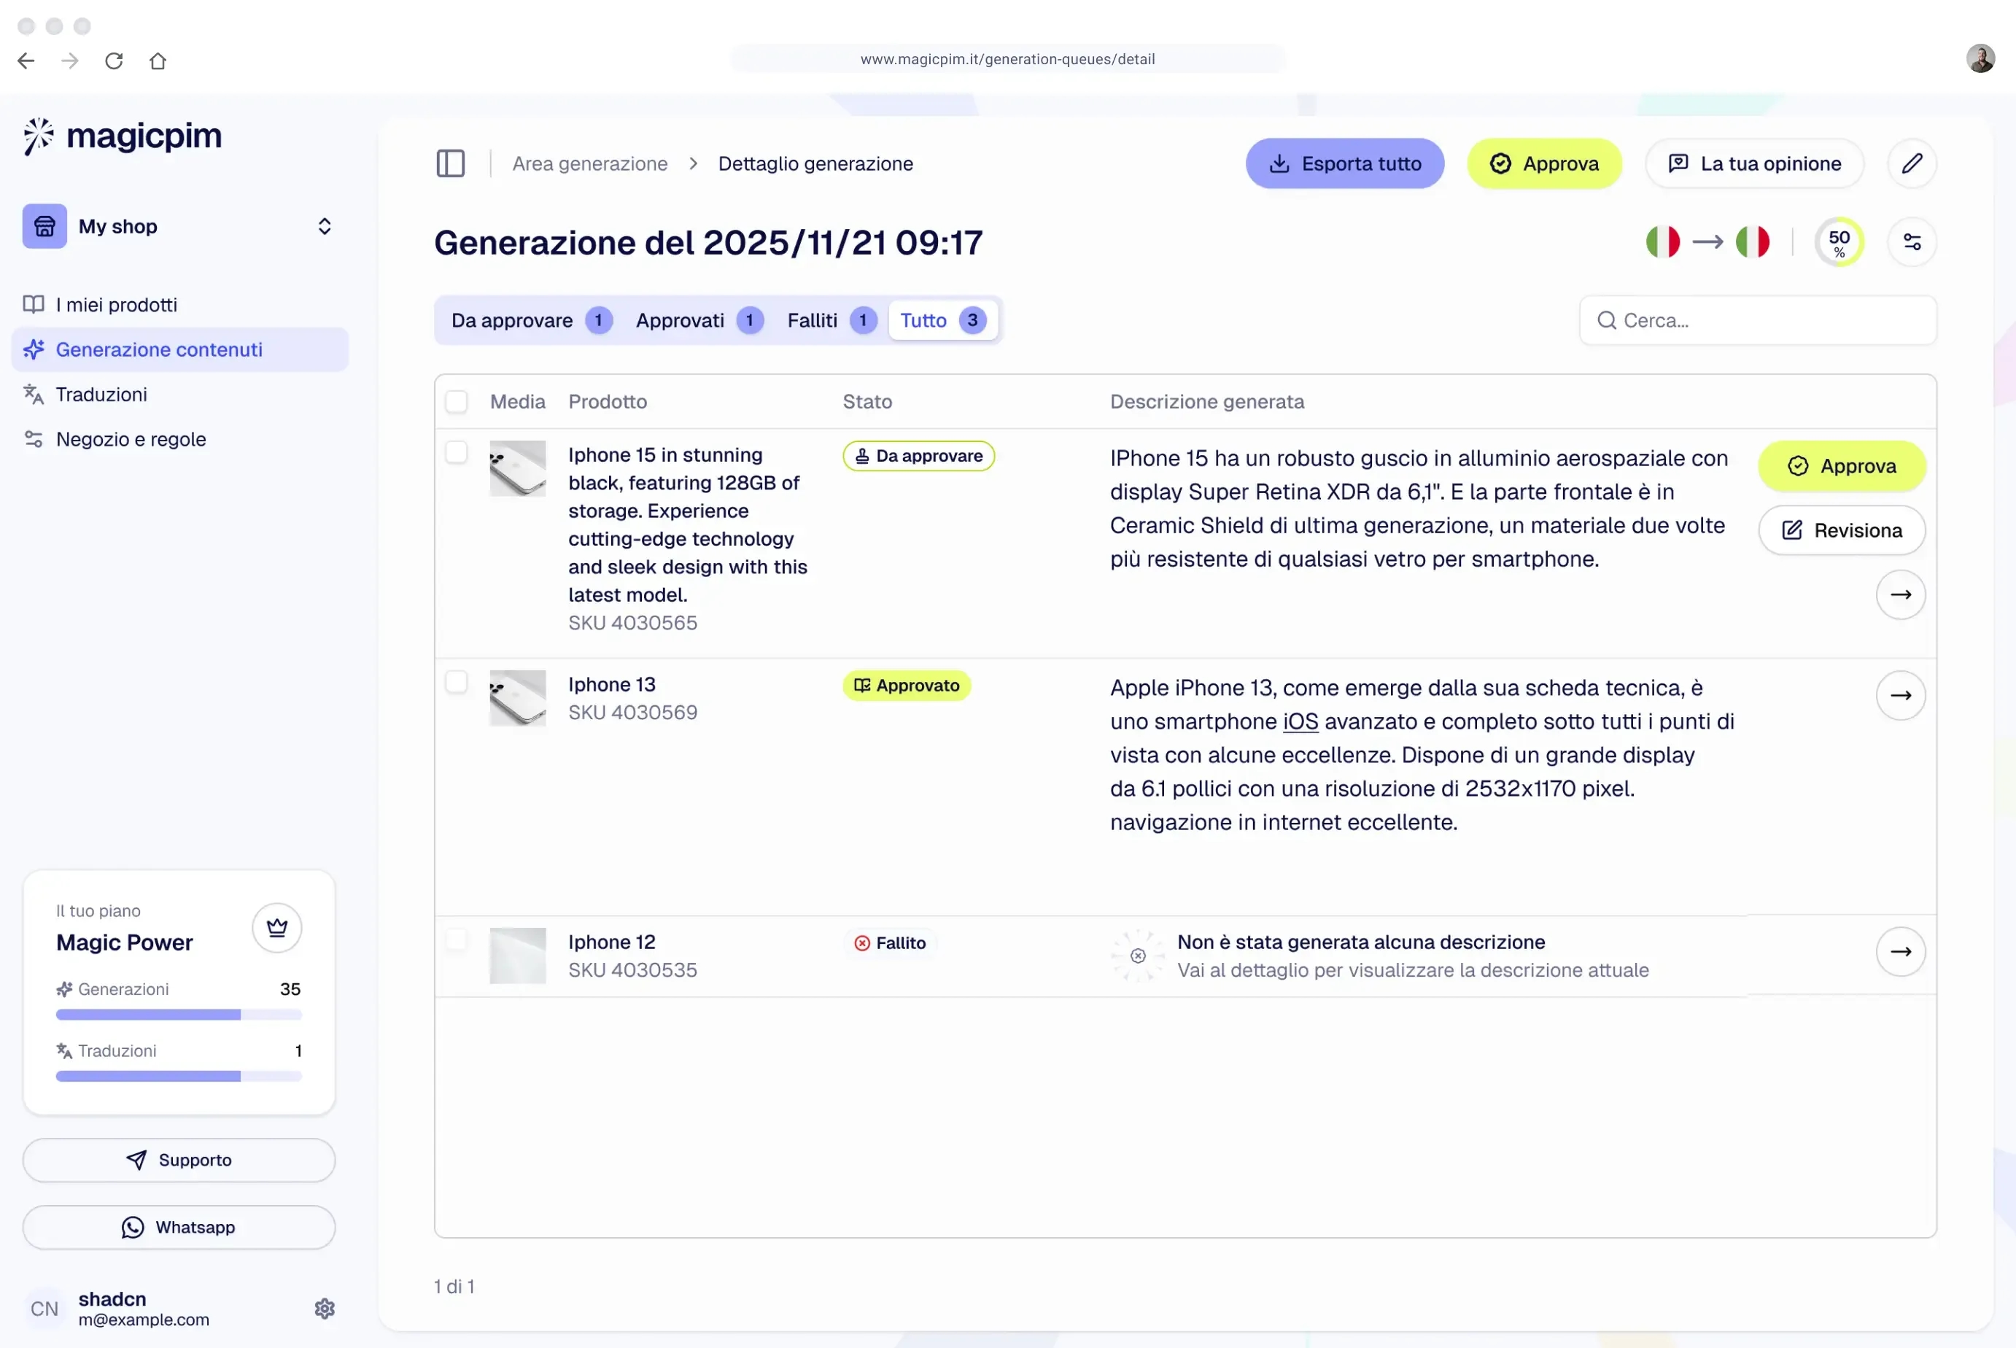Click the 50% progress ring indicator
2016x1348 pixels.
click(x=1838, y=242)
